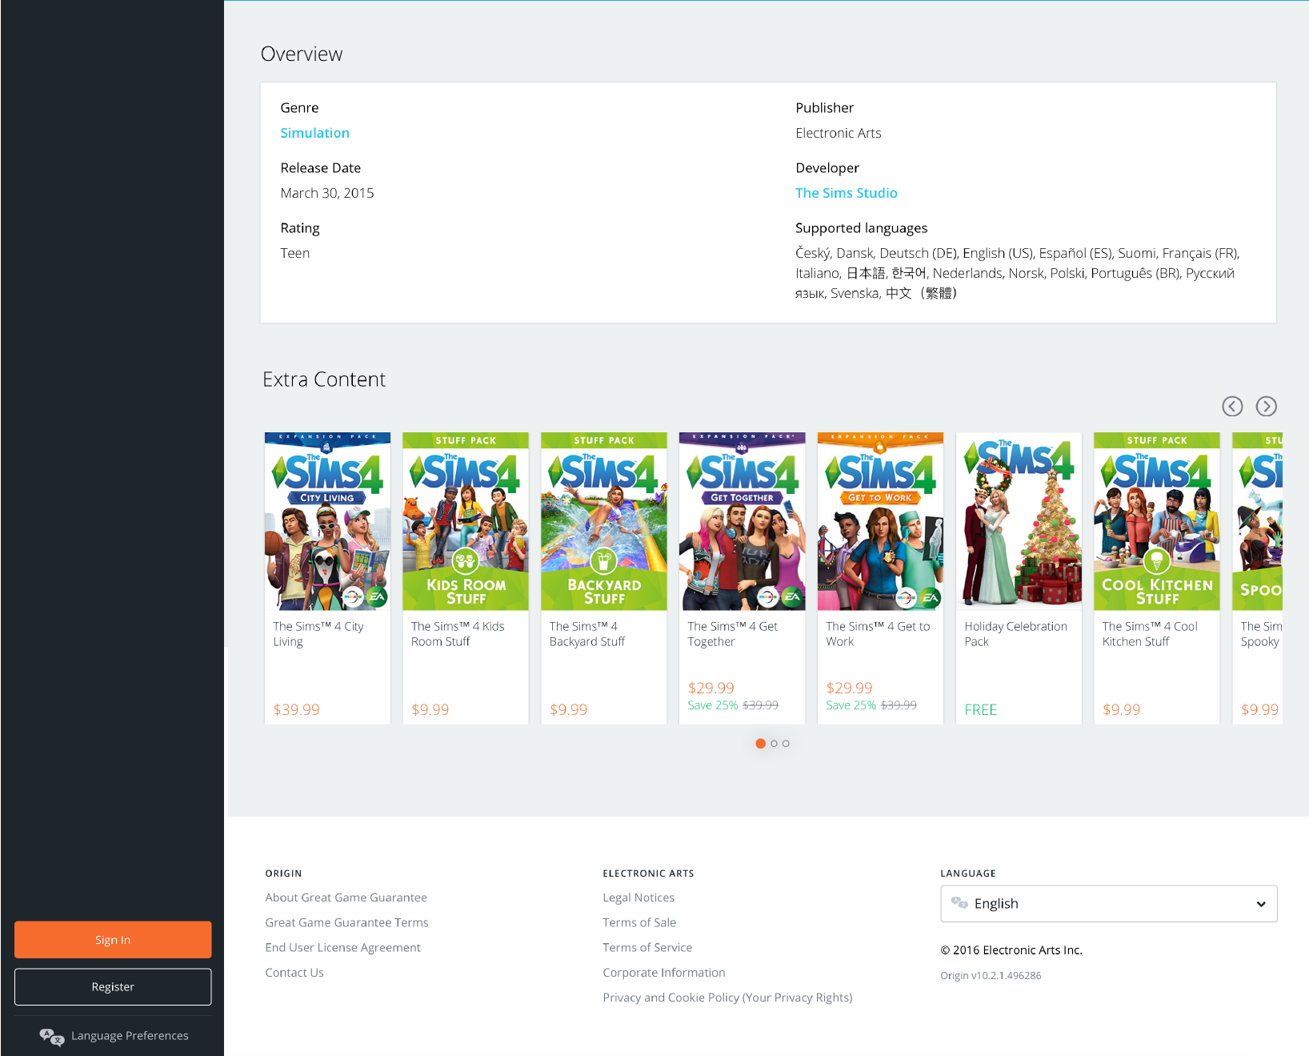Open the End User License Agreement link

coord(342,948)
